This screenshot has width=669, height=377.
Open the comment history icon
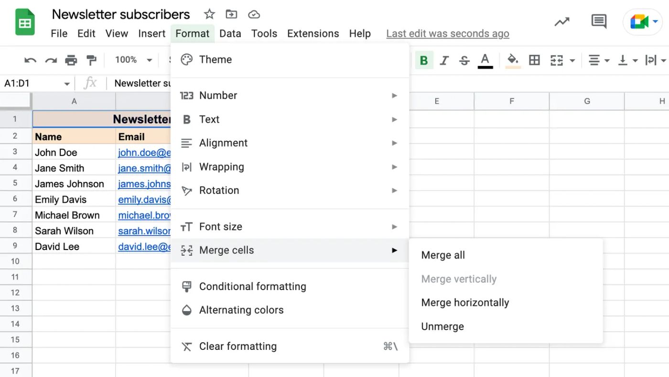tap(598, 21)
